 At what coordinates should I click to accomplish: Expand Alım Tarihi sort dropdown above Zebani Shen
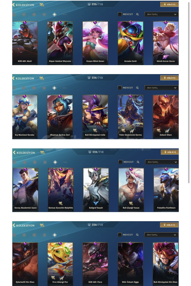[161, 88]
